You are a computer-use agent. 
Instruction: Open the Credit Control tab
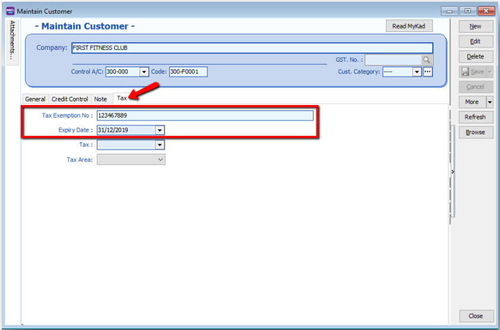point(69,99)
